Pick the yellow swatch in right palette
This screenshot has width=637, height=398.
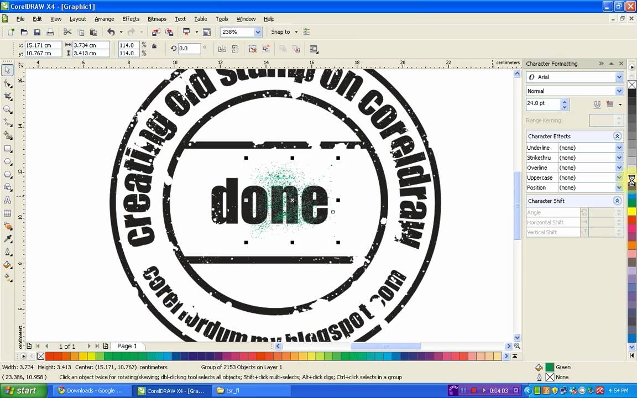pos(631,211)
